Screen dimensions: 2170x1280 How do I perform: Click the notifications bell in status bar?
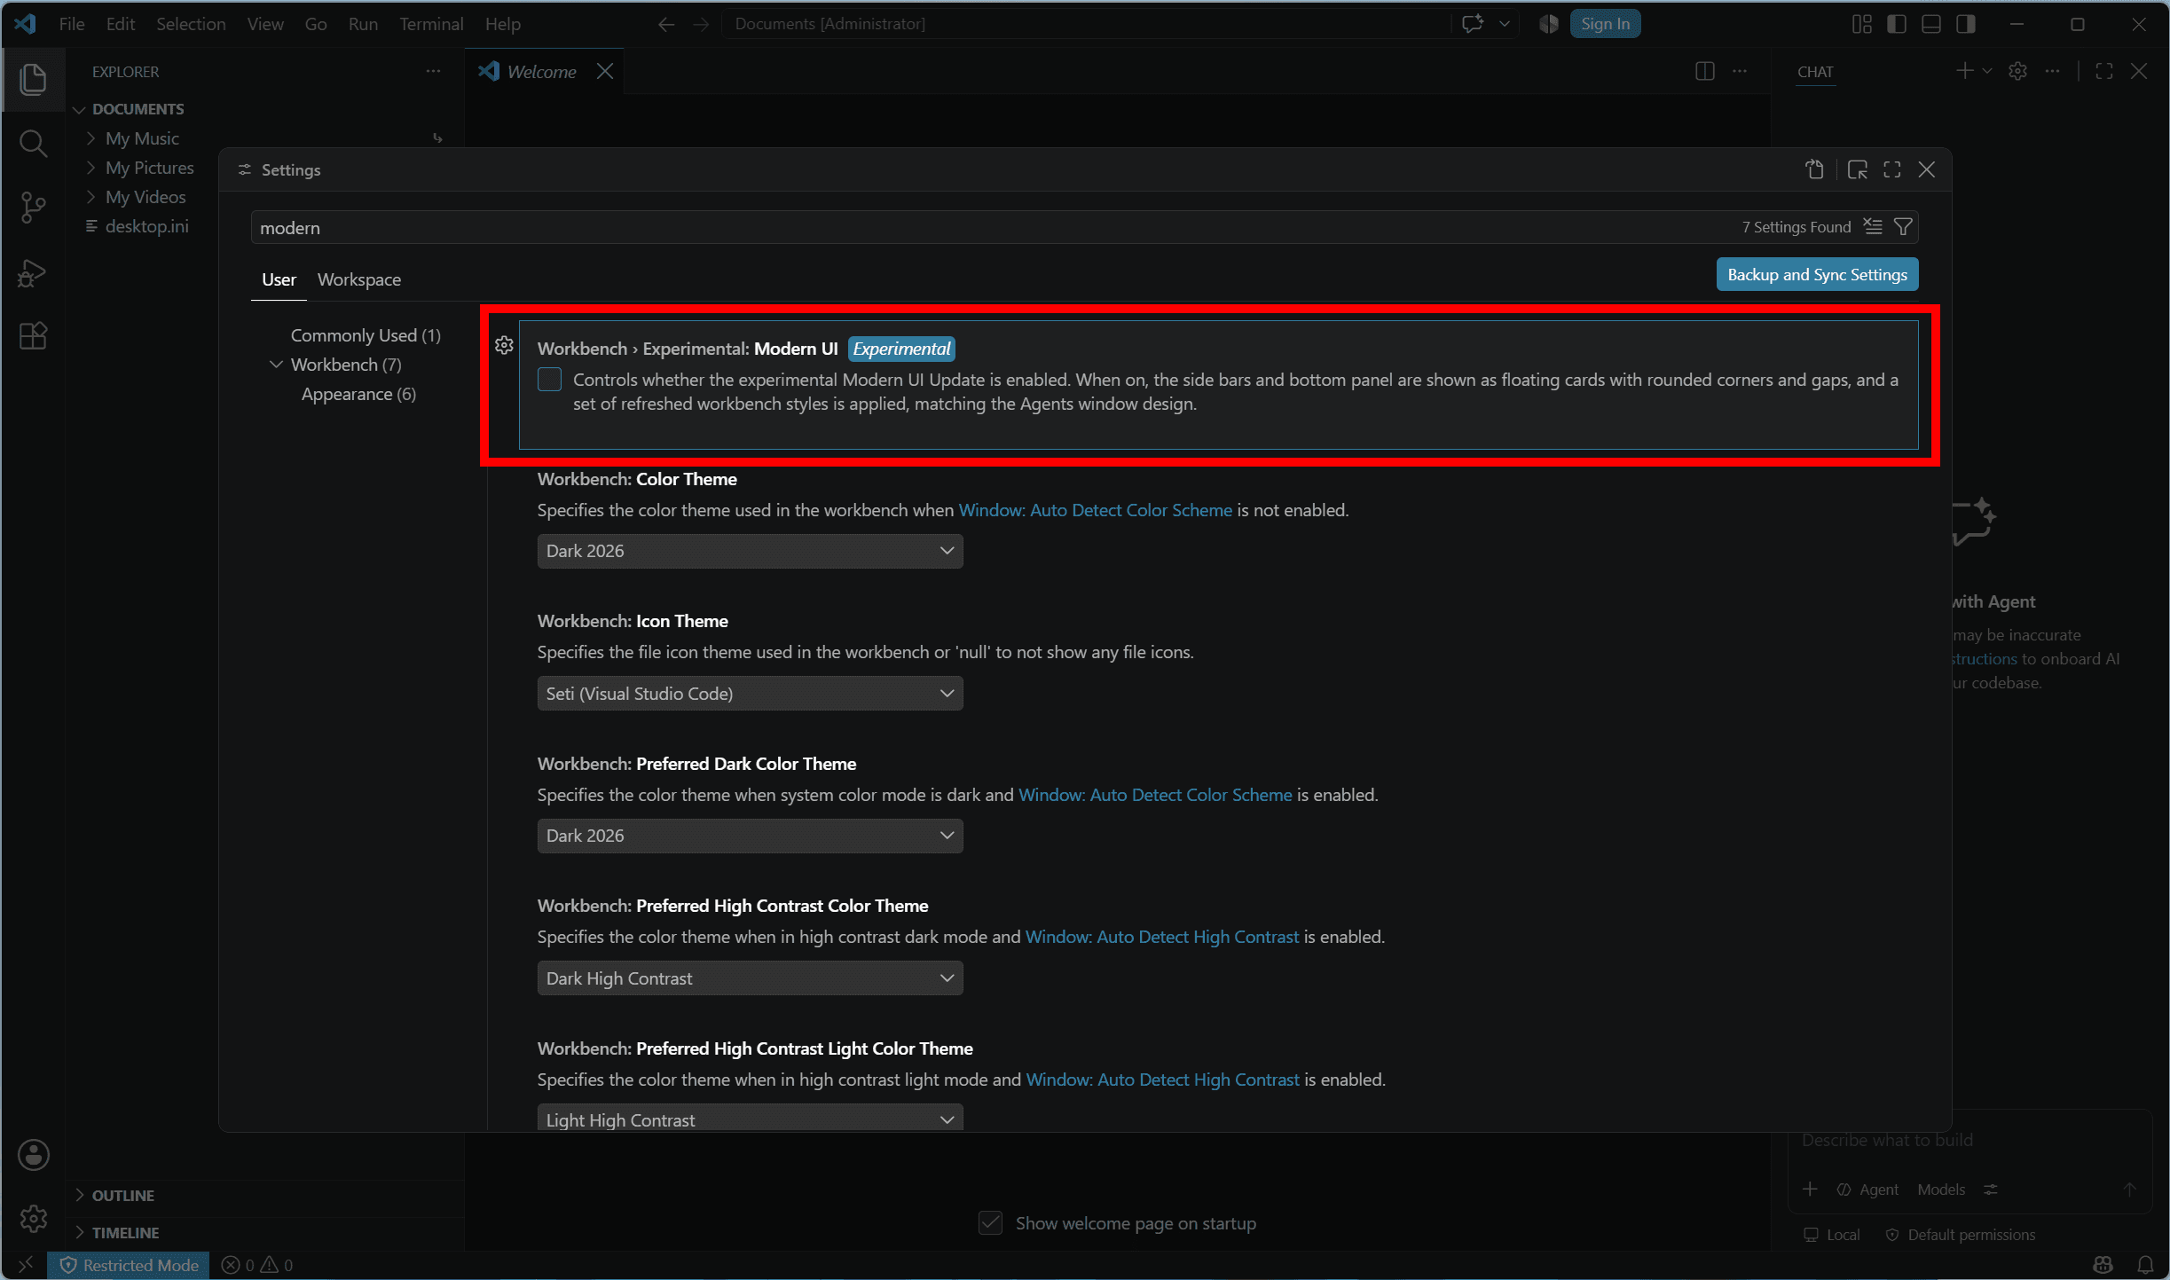pos(2145,1265)
